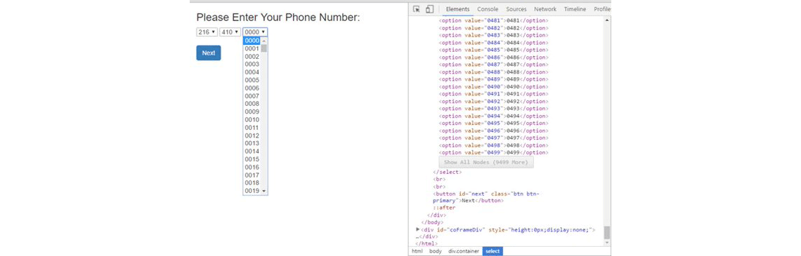Select the closing </html> tag line
The image size is (801, 256).
pyautogui.click(x=426, y=244)
